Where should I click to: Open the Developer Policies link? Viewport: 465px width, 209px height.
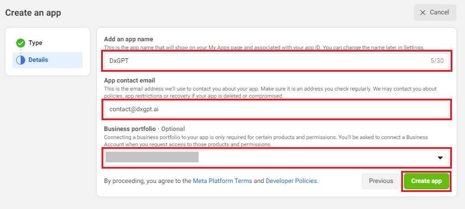pyautogui.click(x=292, y=181)
